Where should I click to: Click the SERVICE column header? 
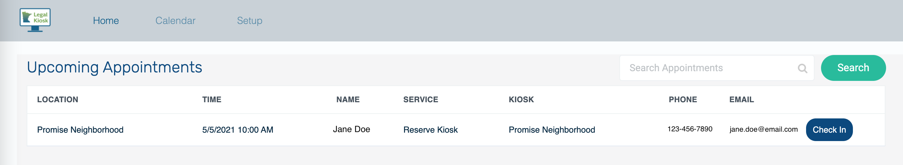421,99
